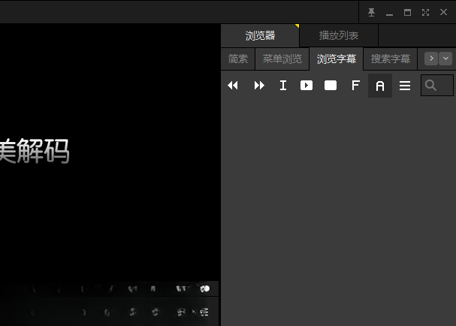The height and width of the screenshot is (326, 456).
Task: Select the 浏览器 tab
Action: [x=260, y=35]
